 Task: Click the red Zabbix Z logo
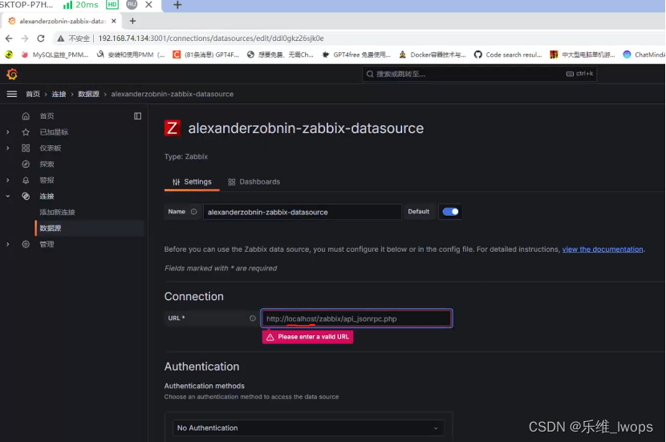point(172,128)
